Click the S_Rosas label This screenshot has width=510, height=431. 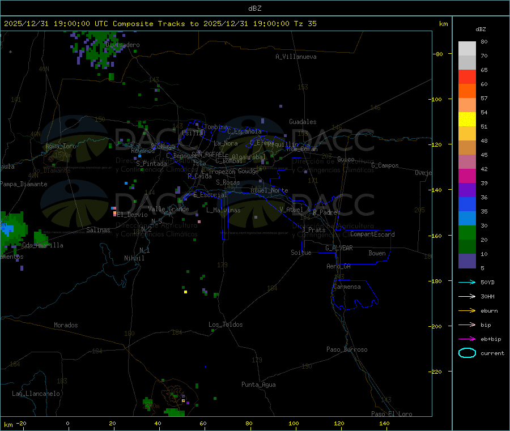pos(228,182)
